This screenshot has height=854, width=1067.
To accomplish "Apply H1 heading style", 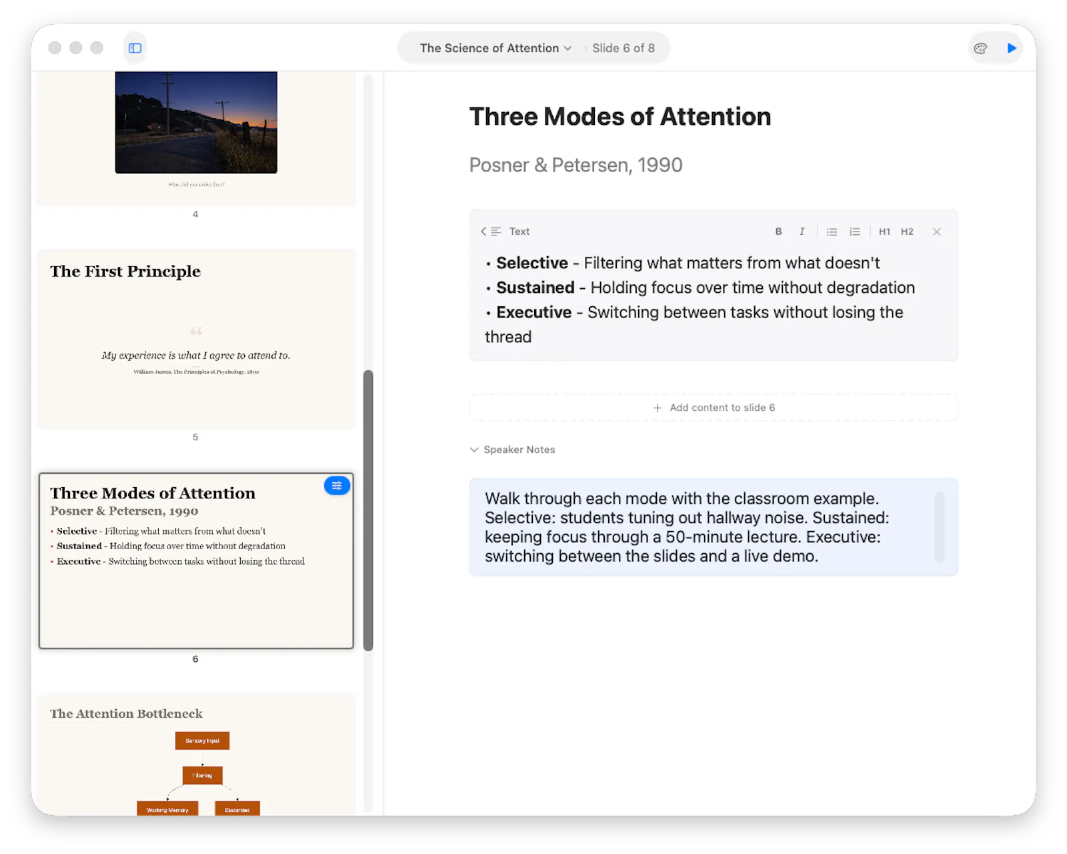I will click(884, 232).
